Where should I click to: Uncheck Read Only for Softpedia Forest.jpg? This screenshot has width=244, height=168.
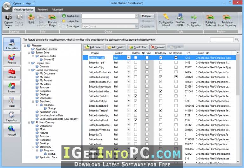(161, 77)
